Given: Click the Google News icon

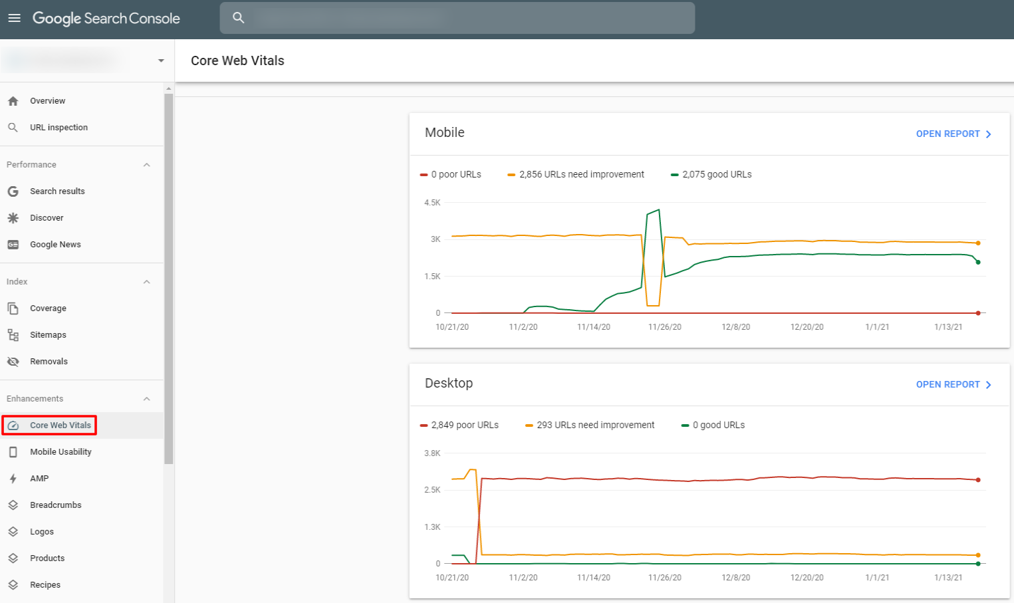Looking at the screenshot, I should 13,245.
